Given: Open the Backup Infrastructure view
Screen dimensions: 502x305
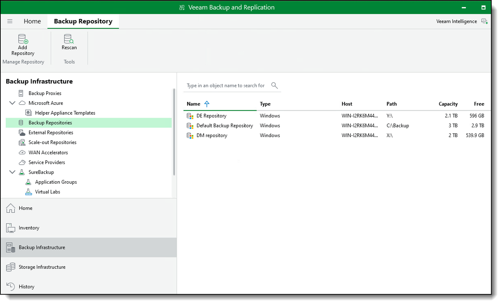Looking at the screenshot, I should [89, 247].
